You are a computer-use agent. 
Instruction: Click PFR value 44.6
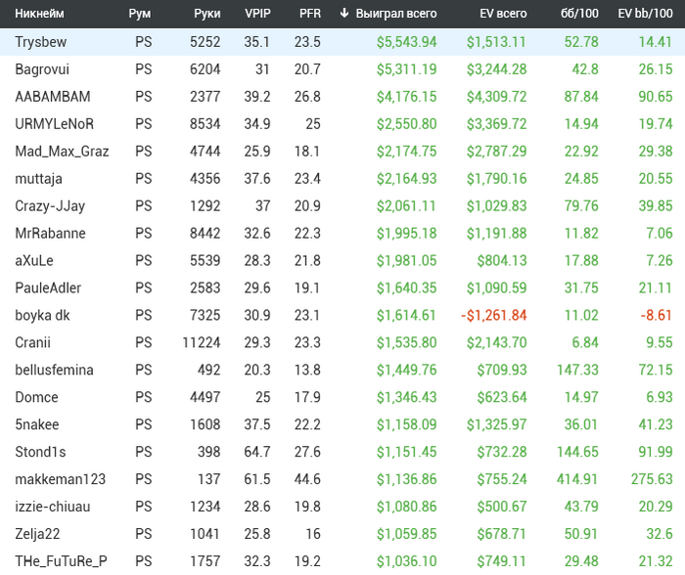coord(307,479)
